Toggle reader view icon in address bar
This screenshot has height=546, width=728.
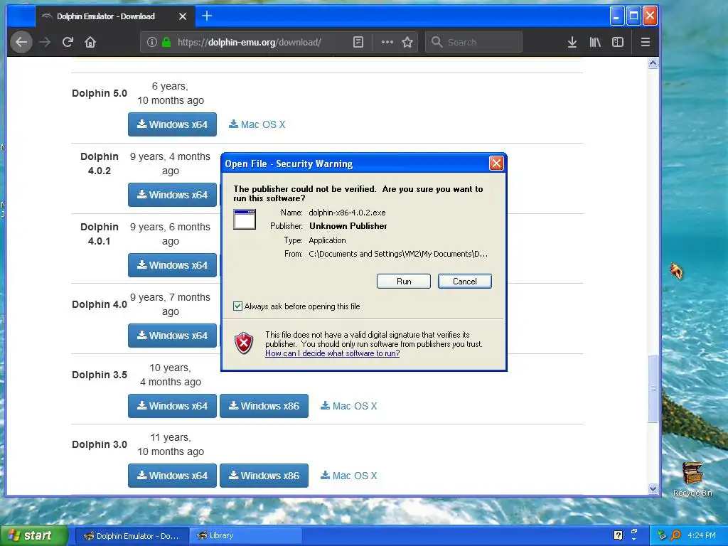358,42
